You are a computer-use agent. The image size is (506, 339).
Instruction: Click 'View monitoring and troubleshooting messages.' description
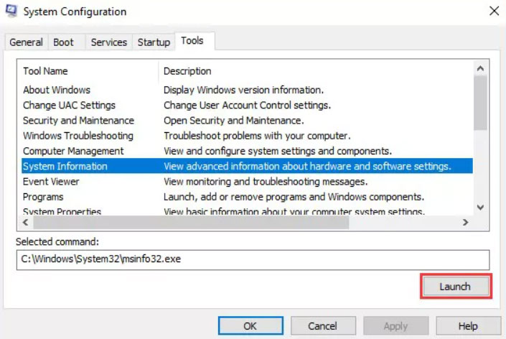[x=266, y=182]
